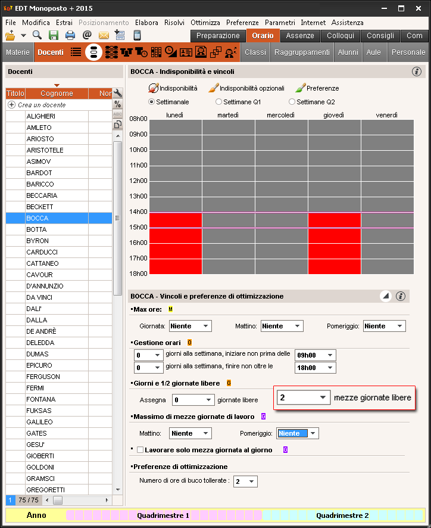This screenshot has height=528, width=431.
Task: Select the Settimane Q2 radio button
Action: pos(292,102)
